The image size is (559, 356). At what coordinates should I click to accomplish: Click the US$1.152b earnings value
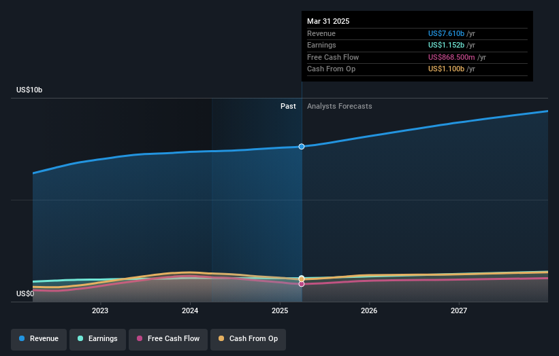click(x=446, y=45)
